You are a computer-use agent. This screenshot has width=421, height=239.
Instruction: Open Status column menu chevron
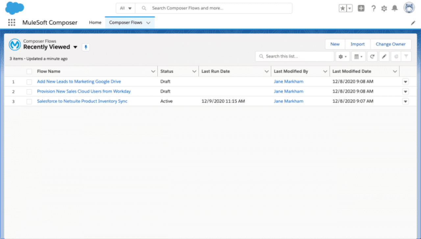tap(194, 71)
